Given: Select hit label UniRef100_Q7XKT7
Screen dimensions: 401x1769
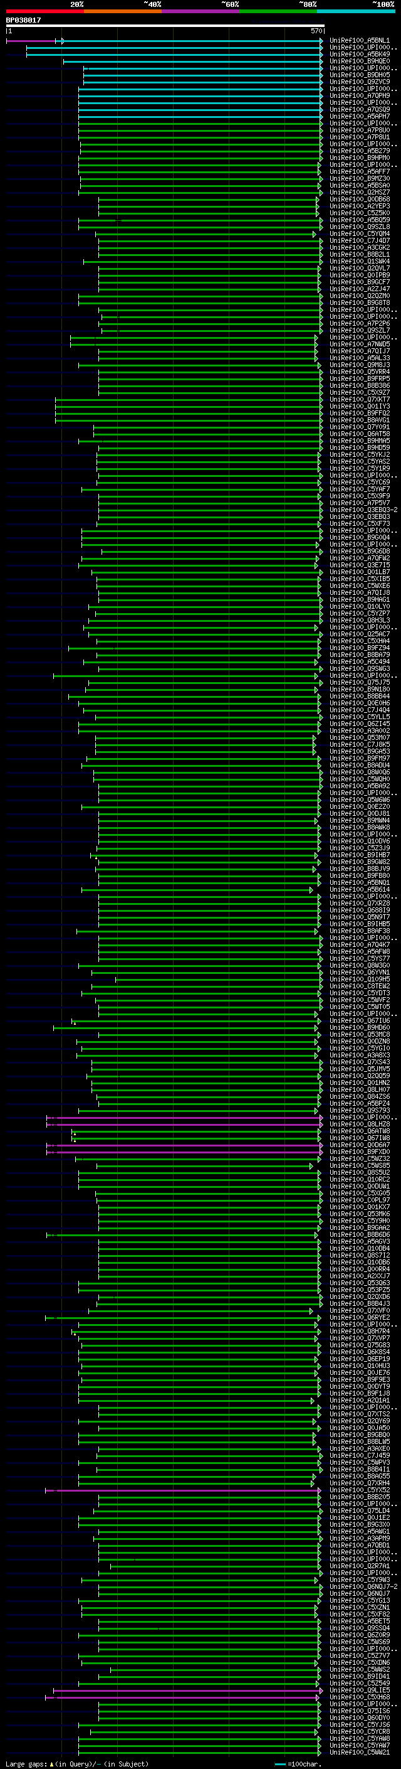Looking at the screenshot, I should pyautogui.click(x=359, y=400).
